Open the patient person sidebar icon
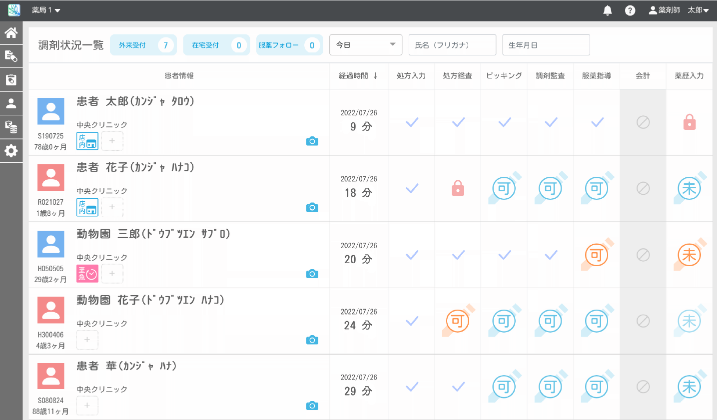Screen dimensions: 717x420 tap(11, 103)
